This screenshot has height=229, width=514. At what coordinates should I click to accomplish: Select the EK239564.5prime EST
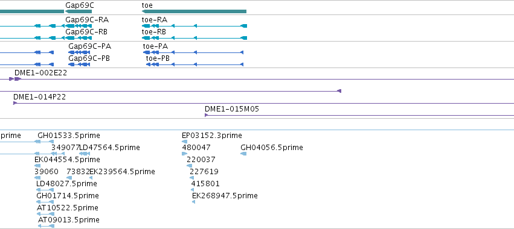(x=91, y=178)
